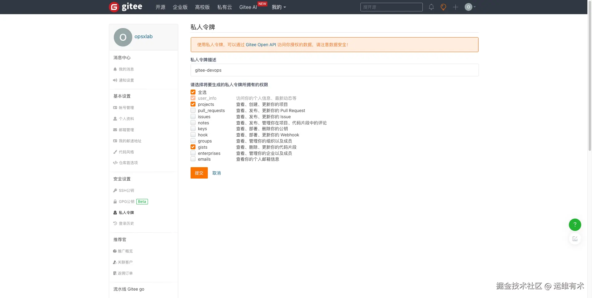Click the history icon beside 登录历史

(x=115, y=223)
